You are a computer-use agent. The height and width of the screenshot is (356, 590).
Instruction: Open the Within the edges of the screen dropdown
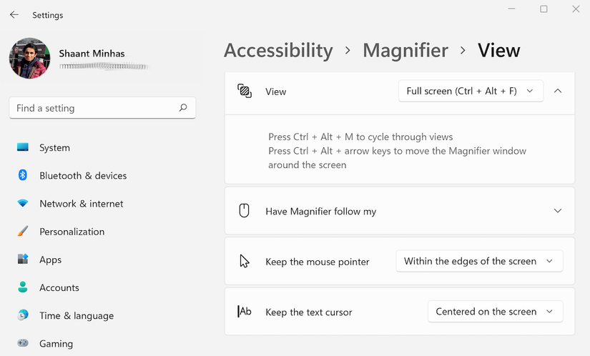[479, 261]
